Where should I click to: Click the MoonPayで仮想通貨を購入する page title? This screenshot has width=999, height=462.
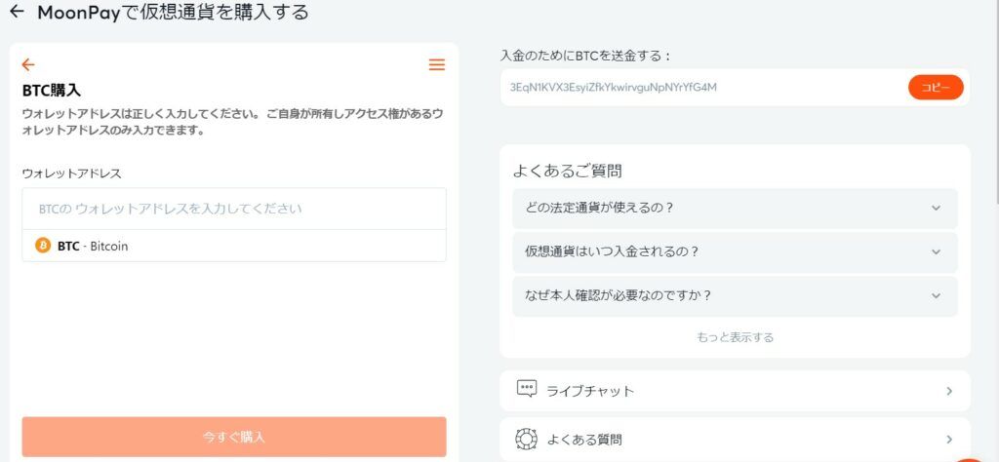pyautogui.click(x=174, y=12)
